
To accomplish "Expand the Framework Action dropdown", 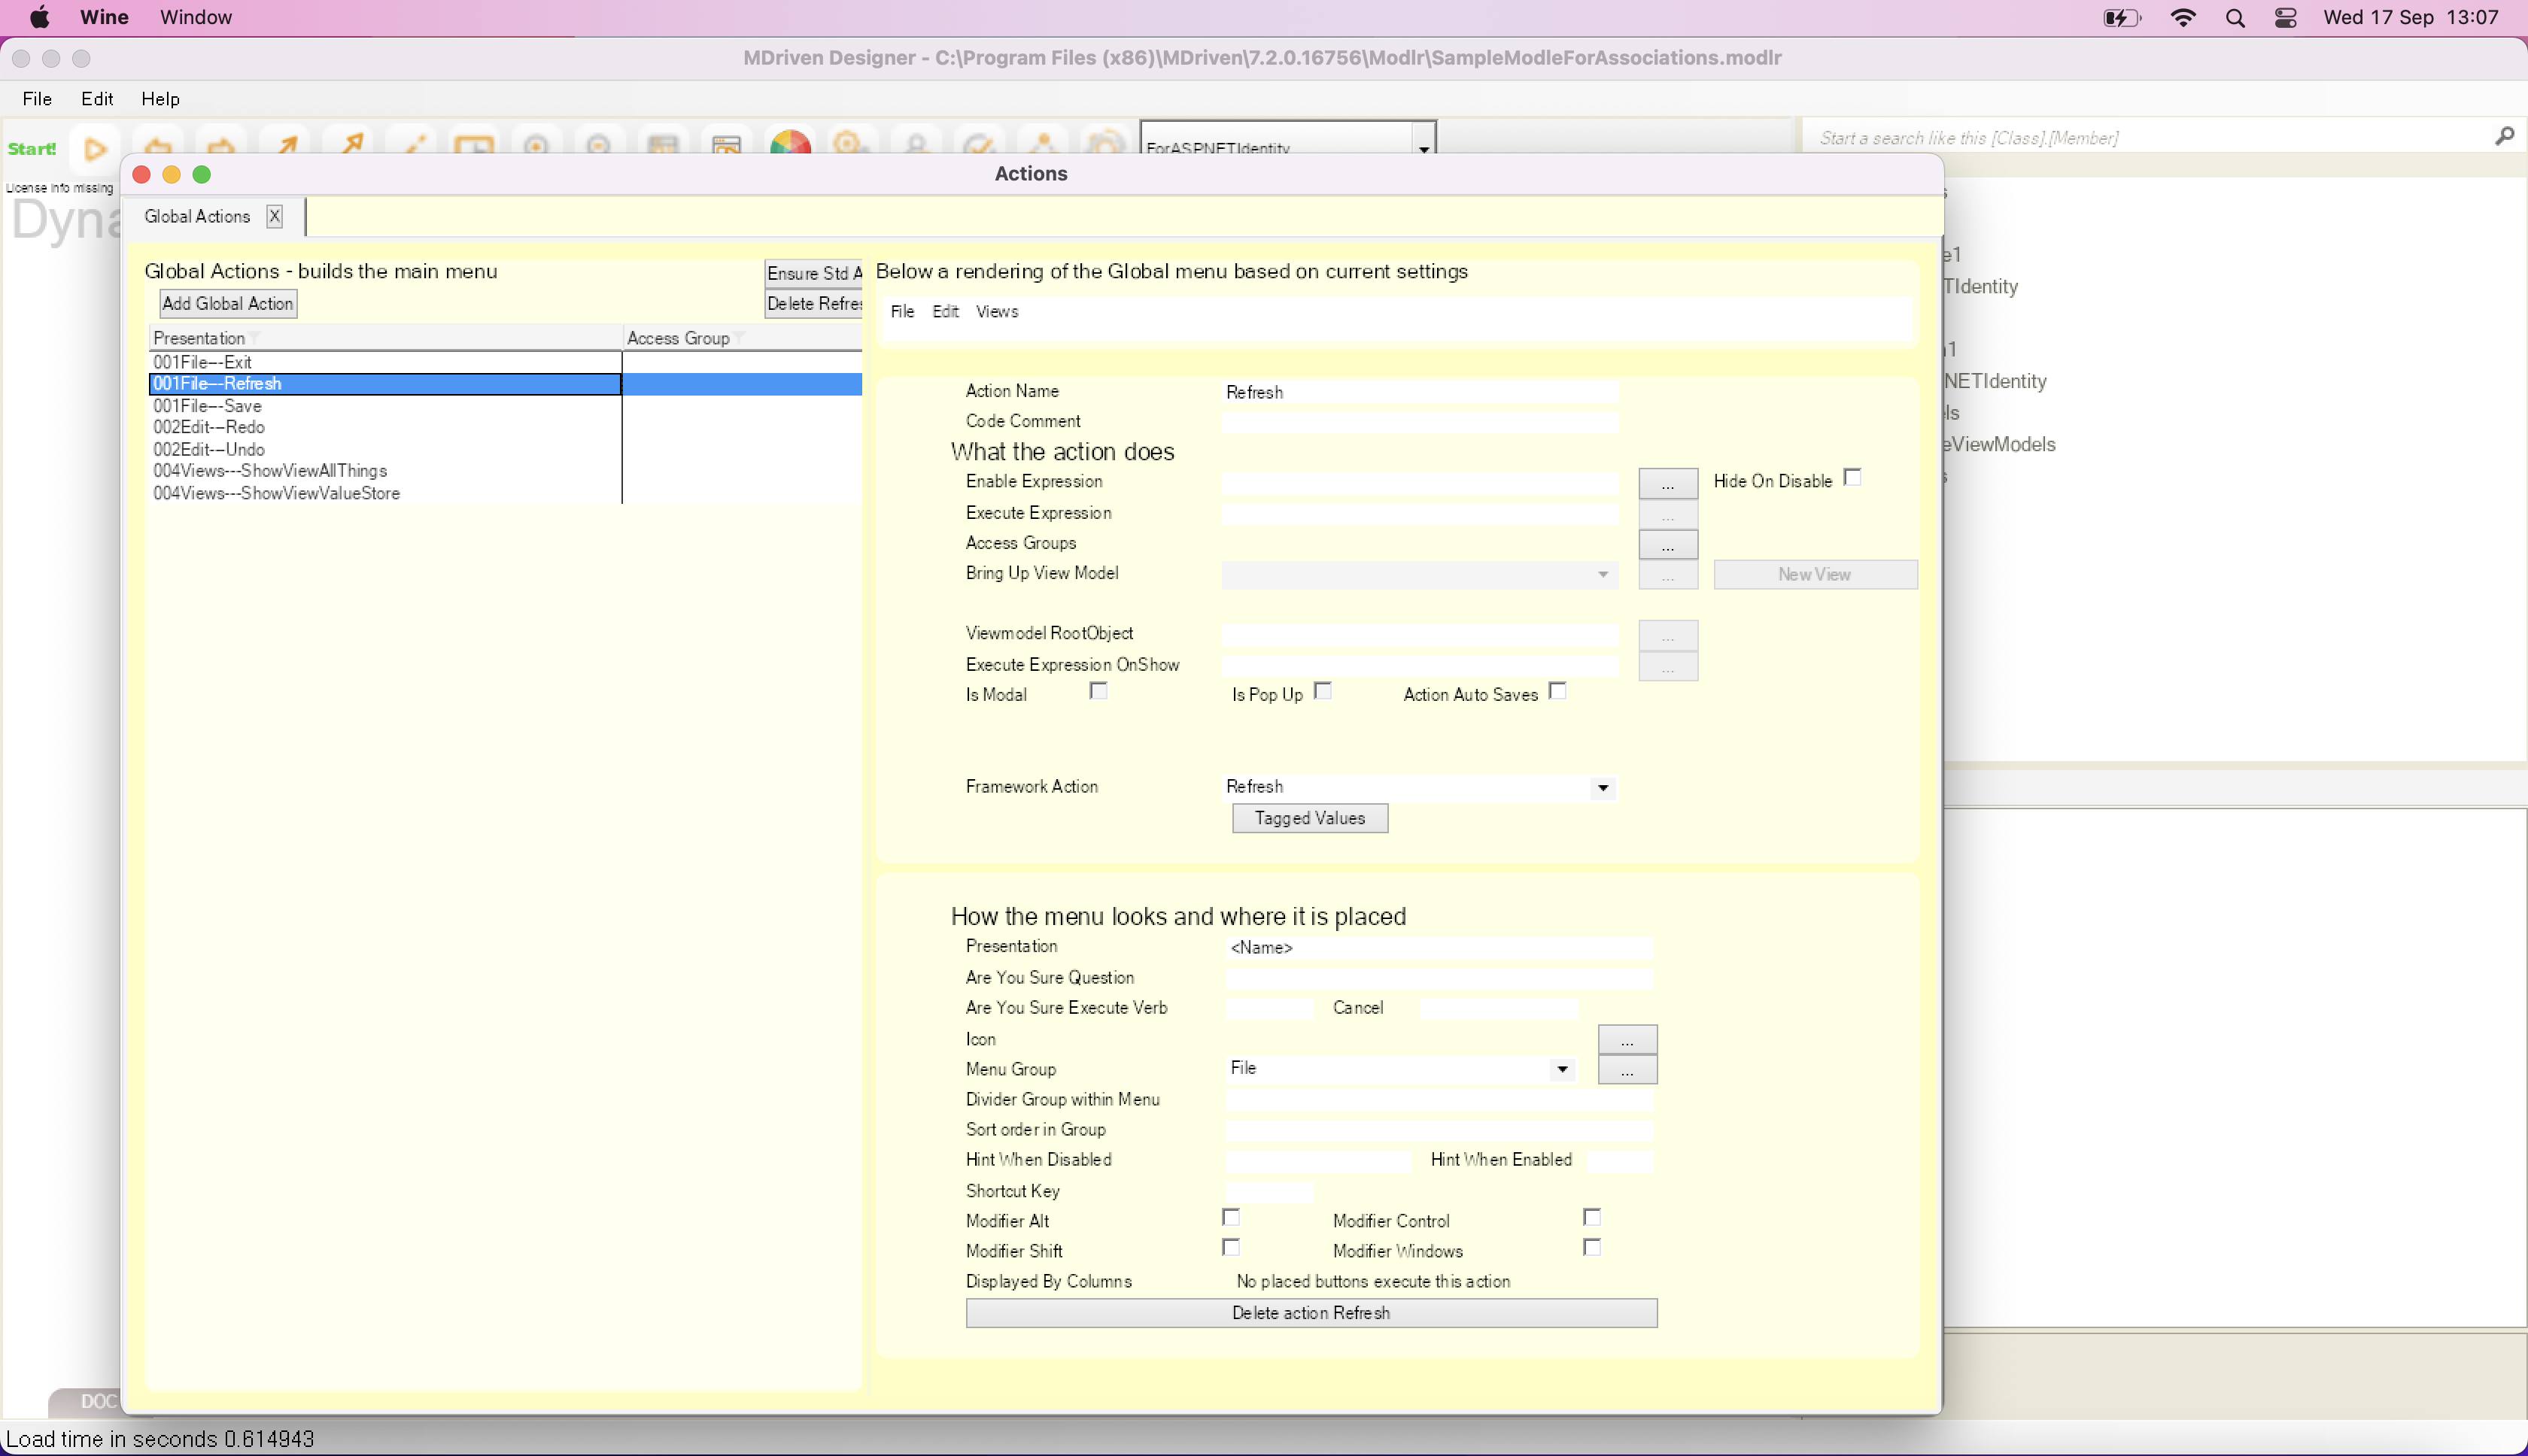I will pyautogui.click(x=1603, y=788).
